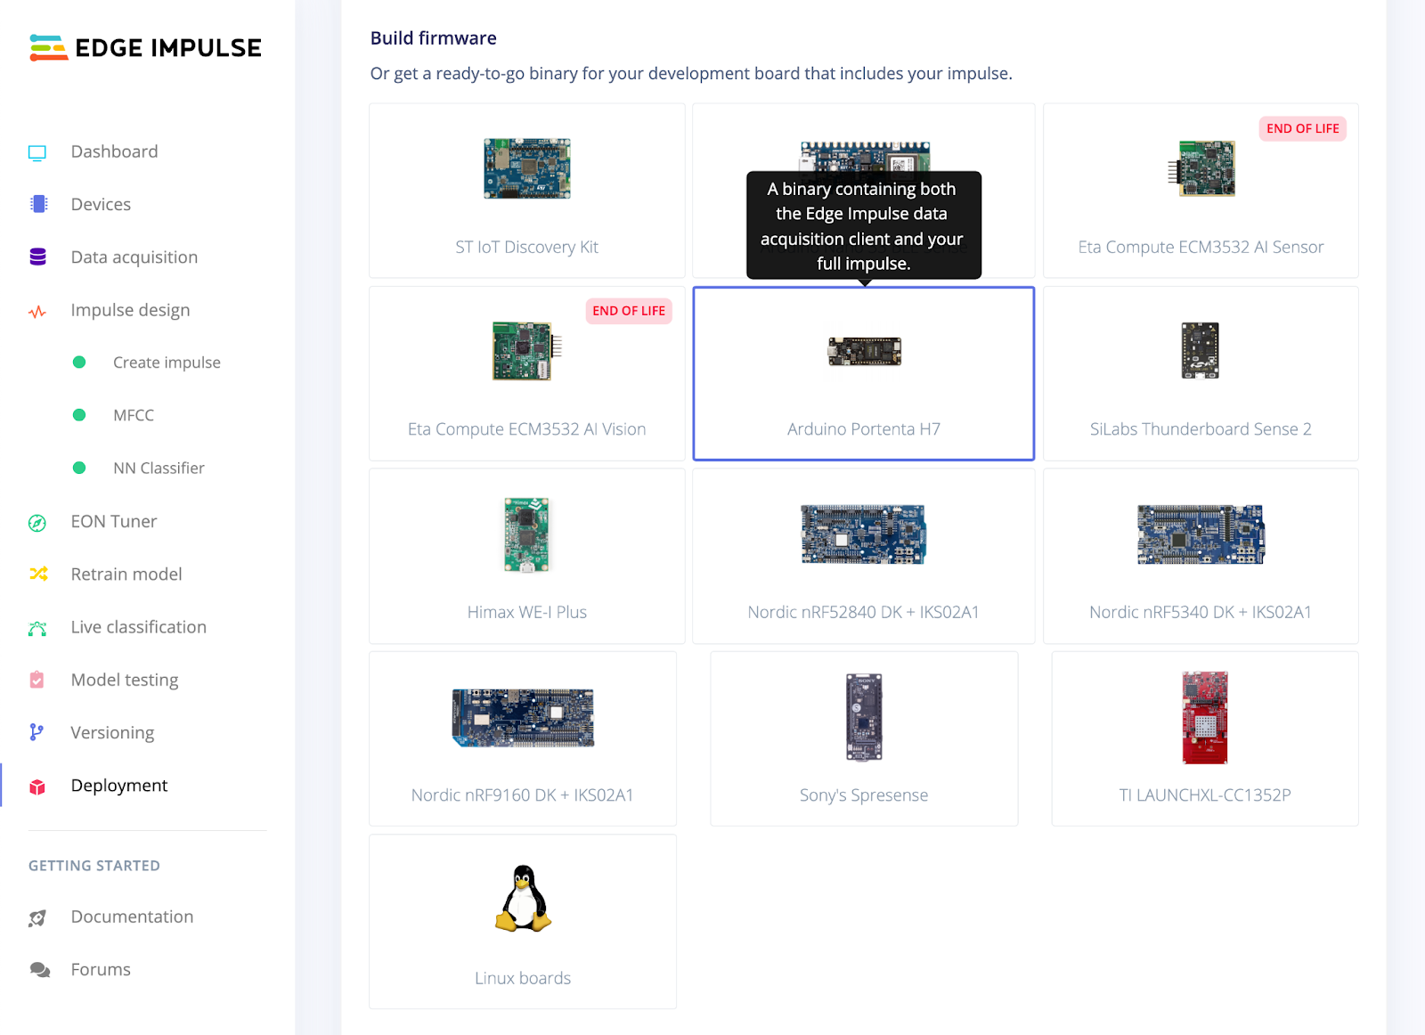Click the green dot beside NN Classifier

pos(79,468)
